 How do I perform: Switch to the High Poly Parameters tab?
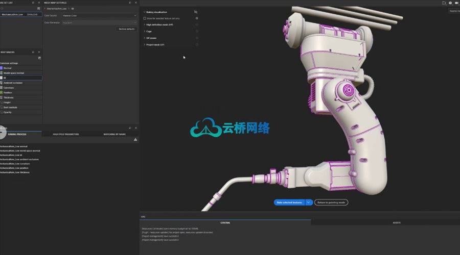tap(66, 134)
